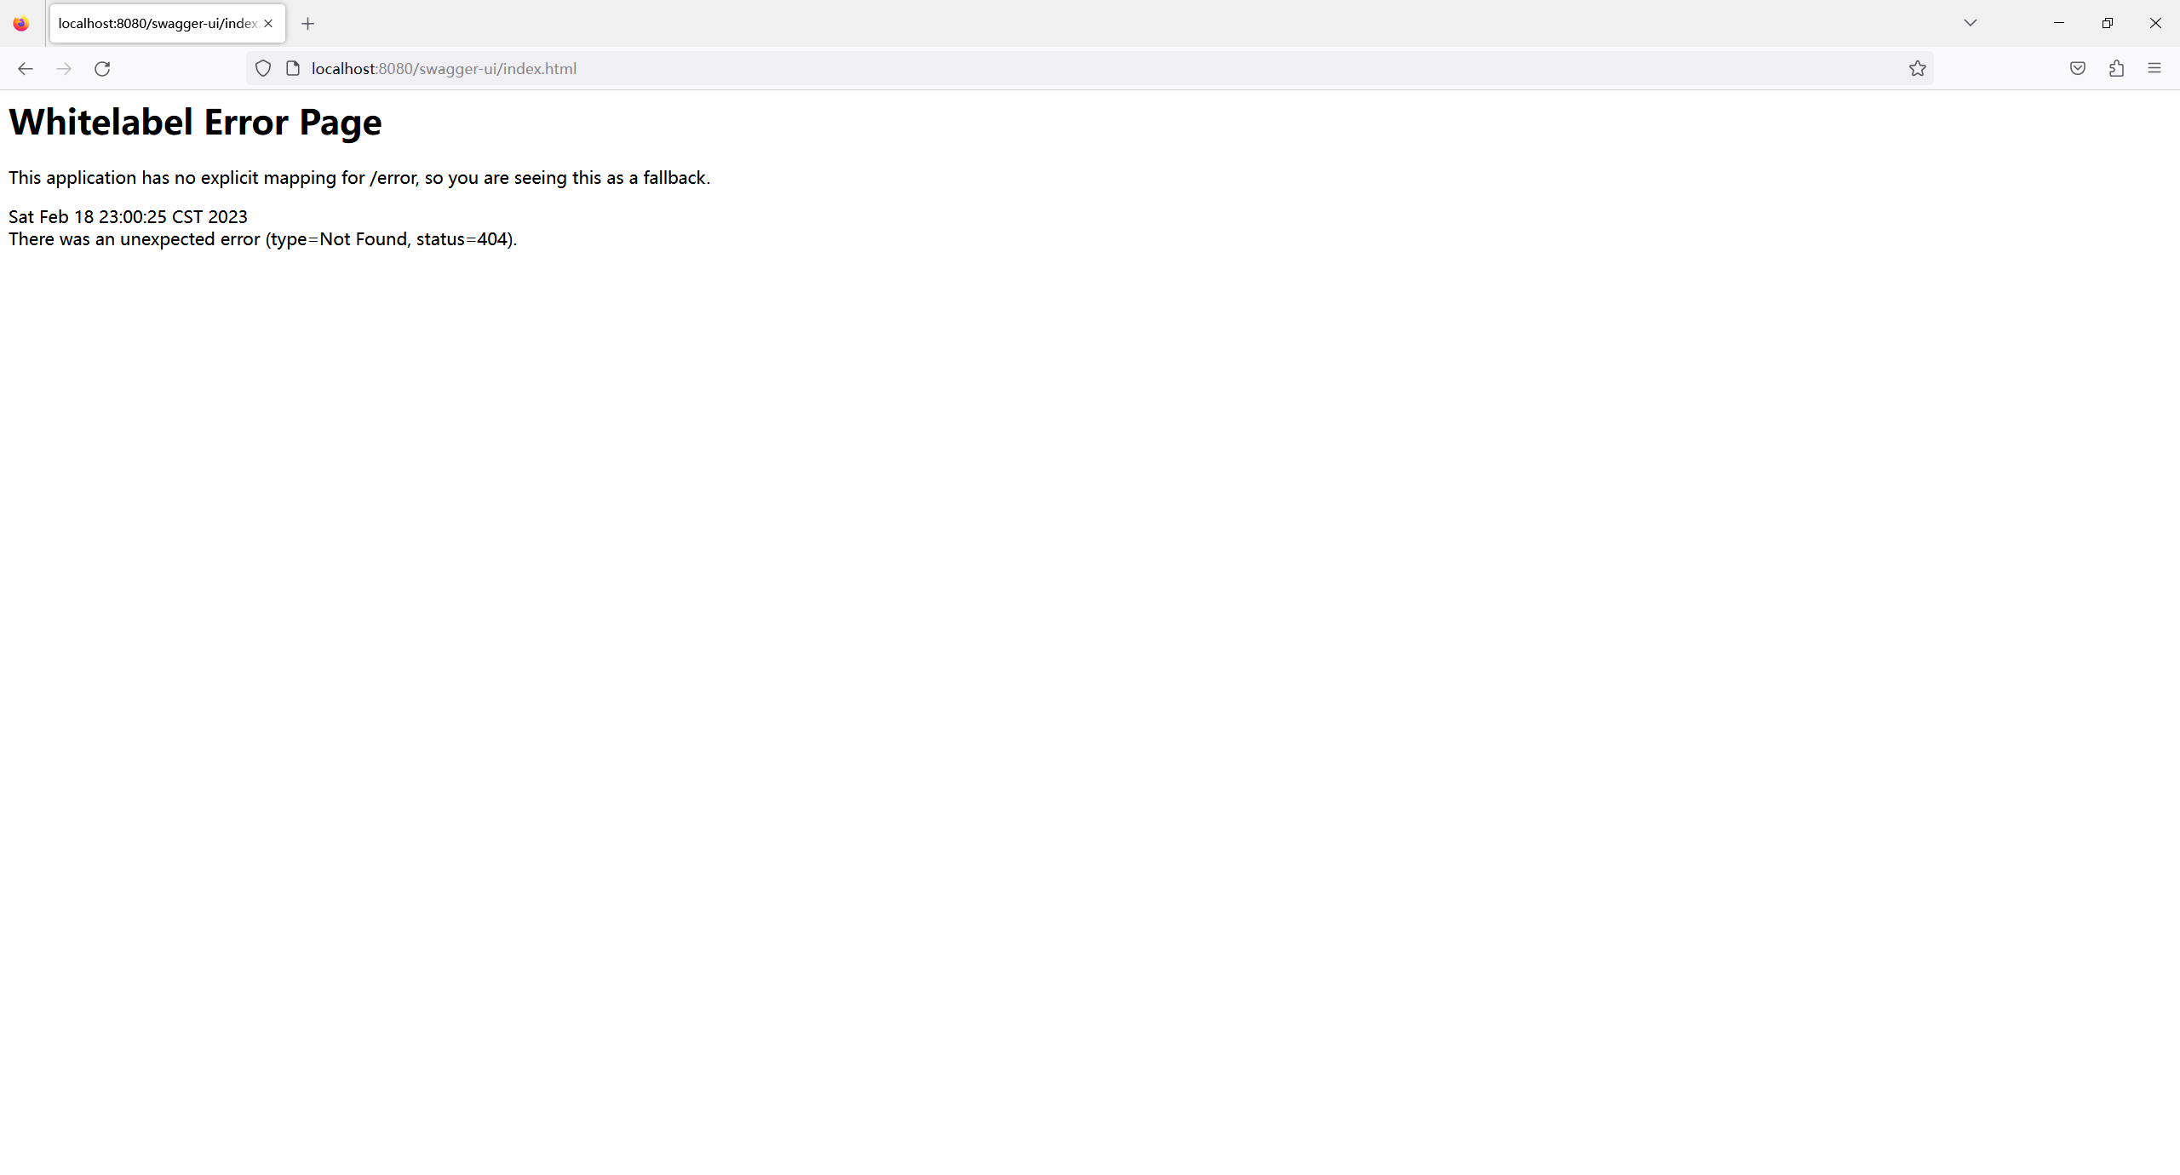The width and height of the screenshot is (2180, 1175).
Task: Bookmark this page with the star icon
Action: point(1917,68)
